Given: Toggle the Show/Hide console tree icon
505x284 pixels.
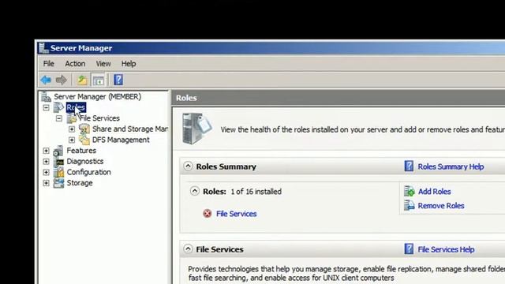Looking at the screenshot, I should click(98, 80).
